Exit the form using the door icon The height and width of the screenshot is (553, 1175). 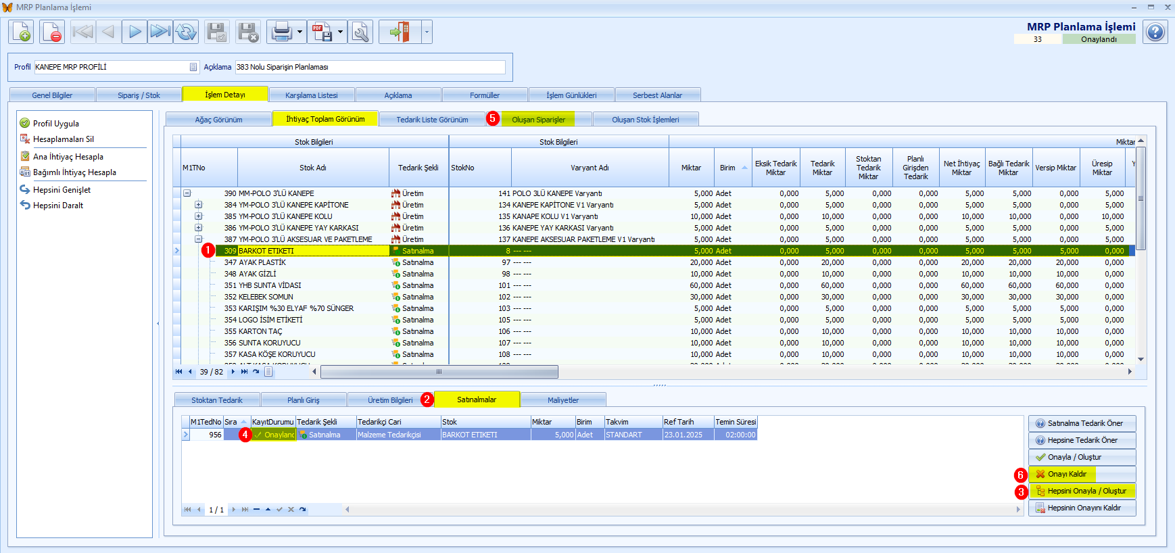coord(400,32)
